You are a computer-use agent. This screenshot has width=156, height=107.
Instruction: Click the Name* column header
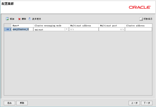click(22, 26)
